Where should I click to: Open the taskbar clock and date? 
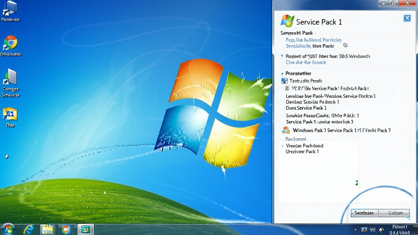pyautogui.click(x=400, y=230)
